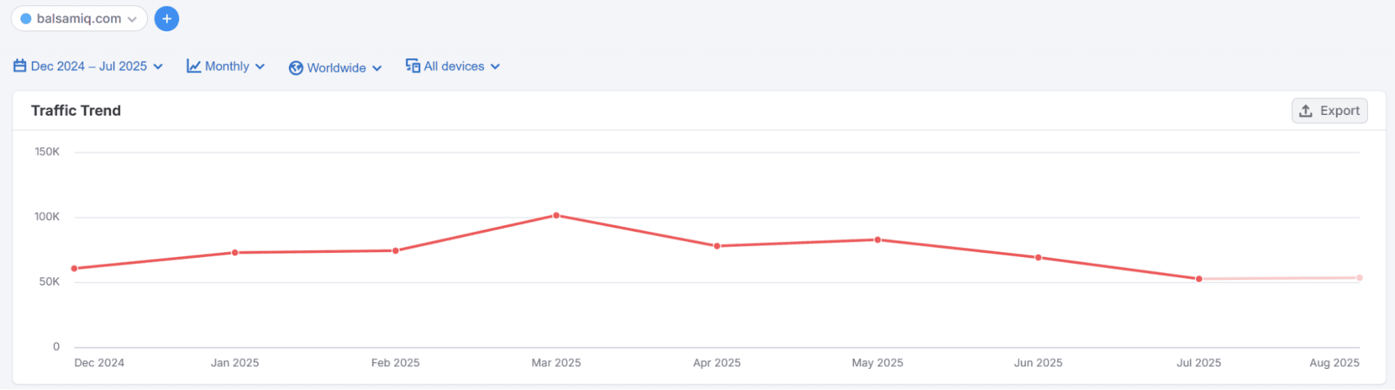Click the upload arrow icon in Export
This screenshot has width=1395, height=390.
coord(1306,111)
